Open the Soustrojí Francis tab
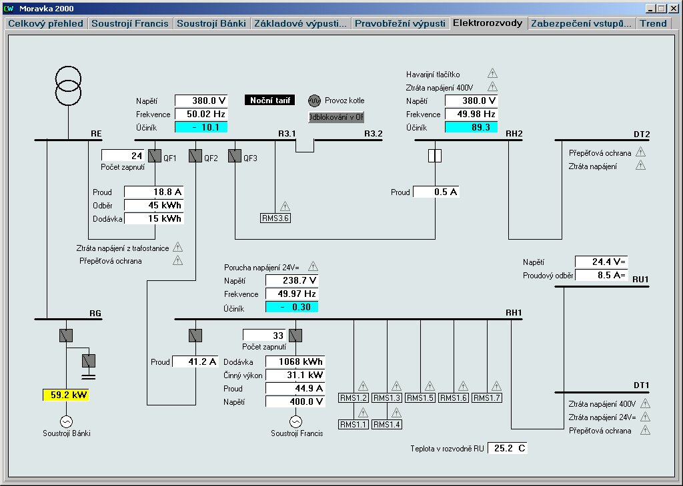683x486 pixels. [130, 23]
